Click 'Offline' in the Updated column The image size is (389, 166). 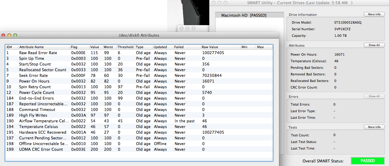click(160, 144)
